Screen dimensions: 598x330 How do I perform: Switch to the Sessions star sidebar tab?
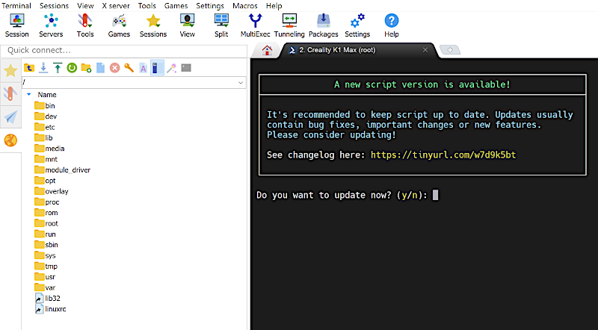click(10, 70)
